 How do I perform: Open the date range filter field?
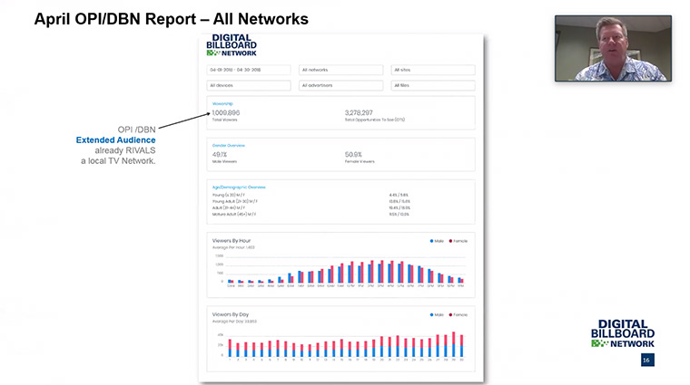coord(249,70)
